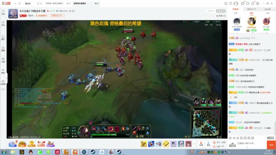Viewport: 276px width, 155px height.
Task: Open the live section in left sidebar
Action: (3, 49)
